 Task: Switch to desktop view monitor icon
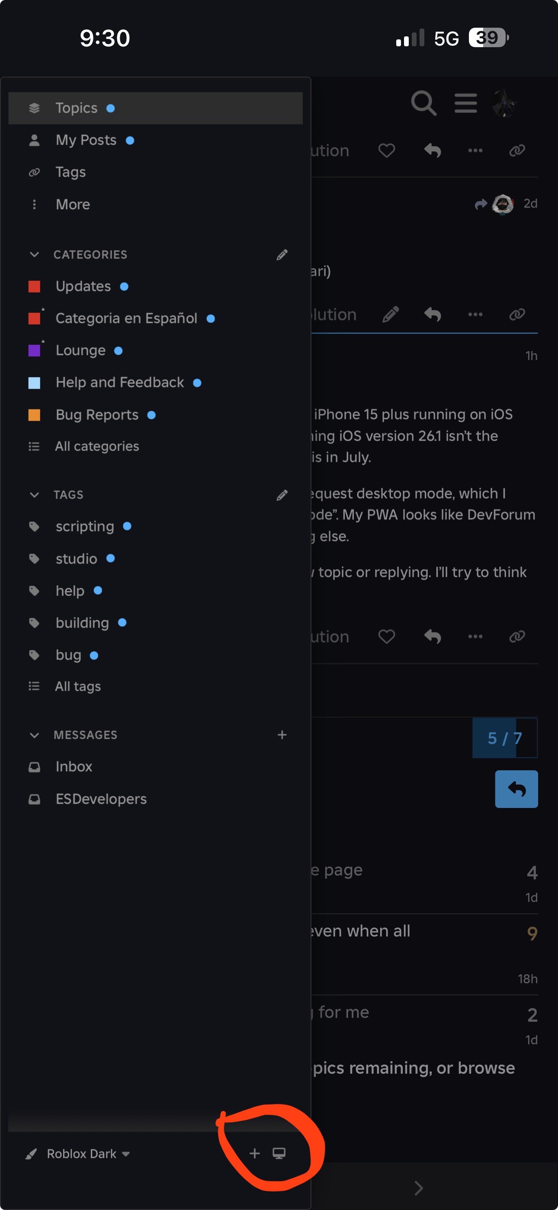tap(279, 1153)
